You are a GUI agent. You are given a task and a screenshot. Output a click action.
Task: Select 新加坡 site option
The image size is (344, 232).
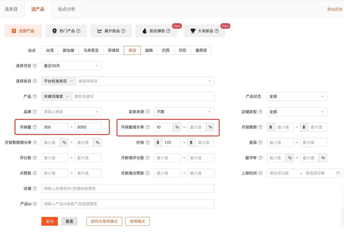(x=69, y=50)
